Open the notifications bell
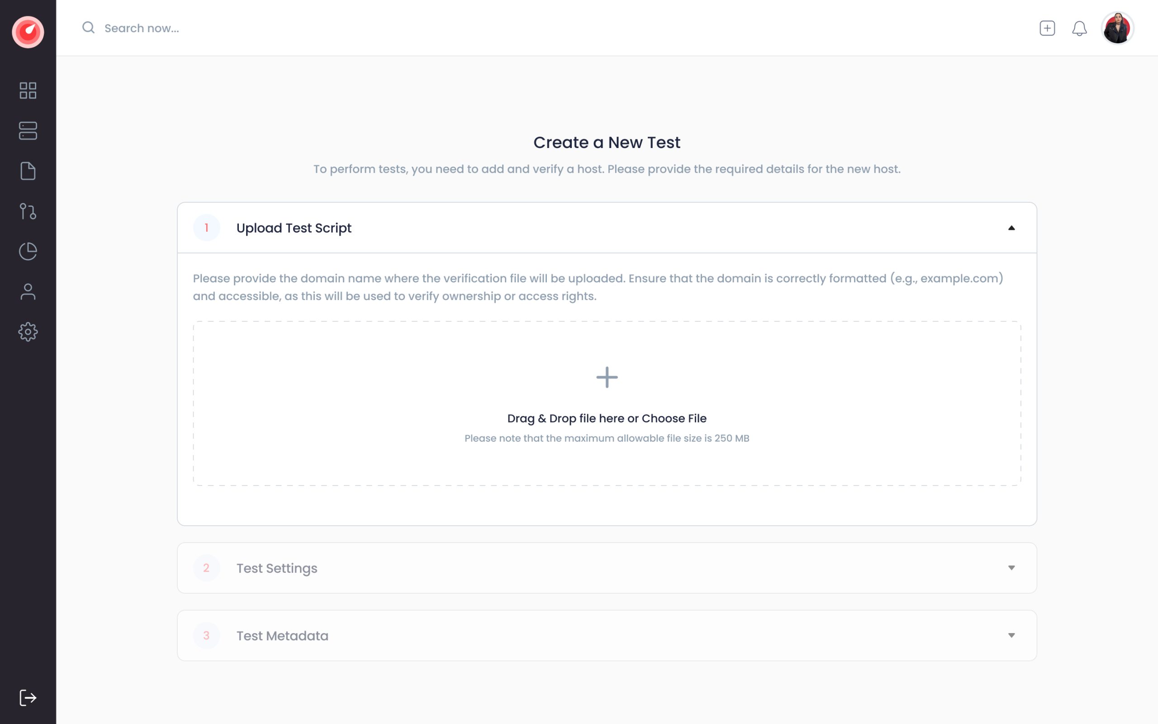Viewport: 1158px width, 724px height. [1079, 28]
